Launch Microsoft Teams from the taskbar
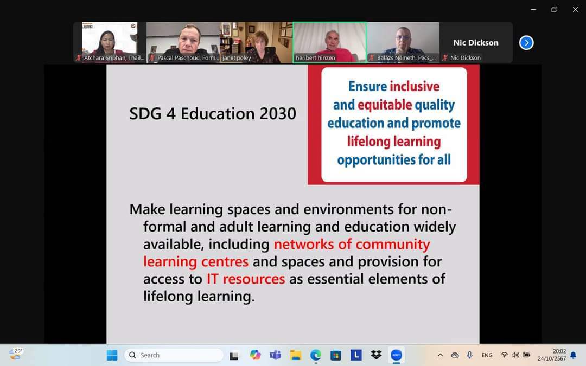This screenshot has width=586, height=366. click(x=275, y=355)
